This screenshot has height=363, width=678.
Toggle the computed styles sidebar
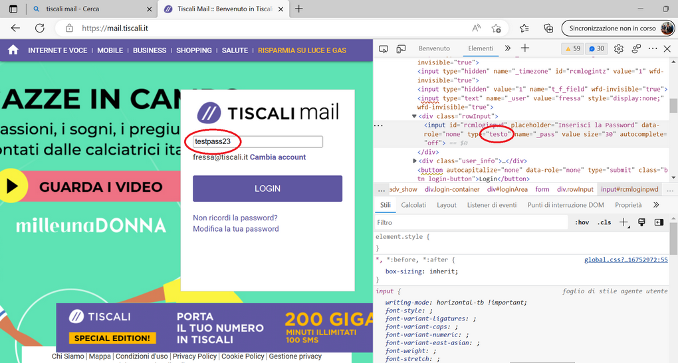pyautogui.click(x=659, y=222)
